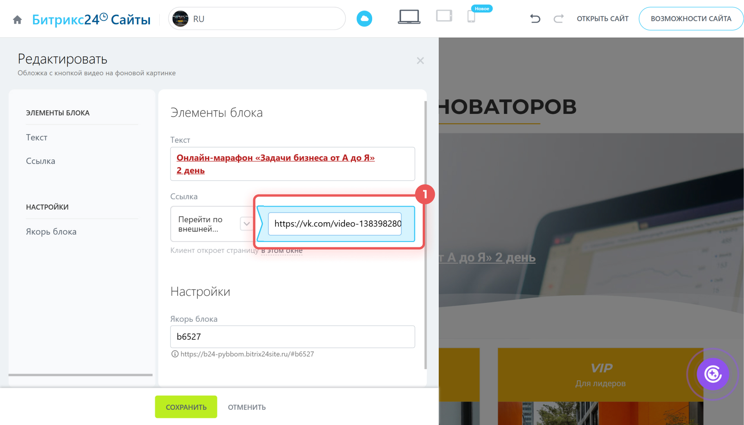
Task: Click the blue cloud publish icon
Action: click(x=364, y=19)
